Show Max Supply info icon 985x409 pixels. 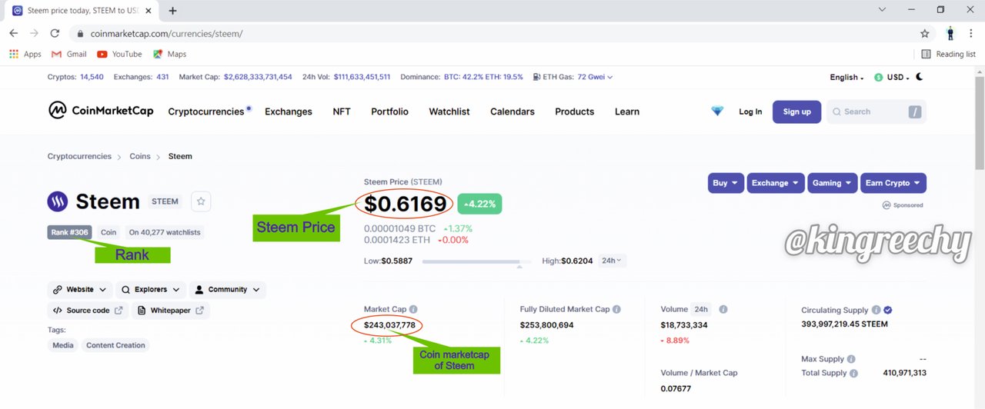pos(851,359)
